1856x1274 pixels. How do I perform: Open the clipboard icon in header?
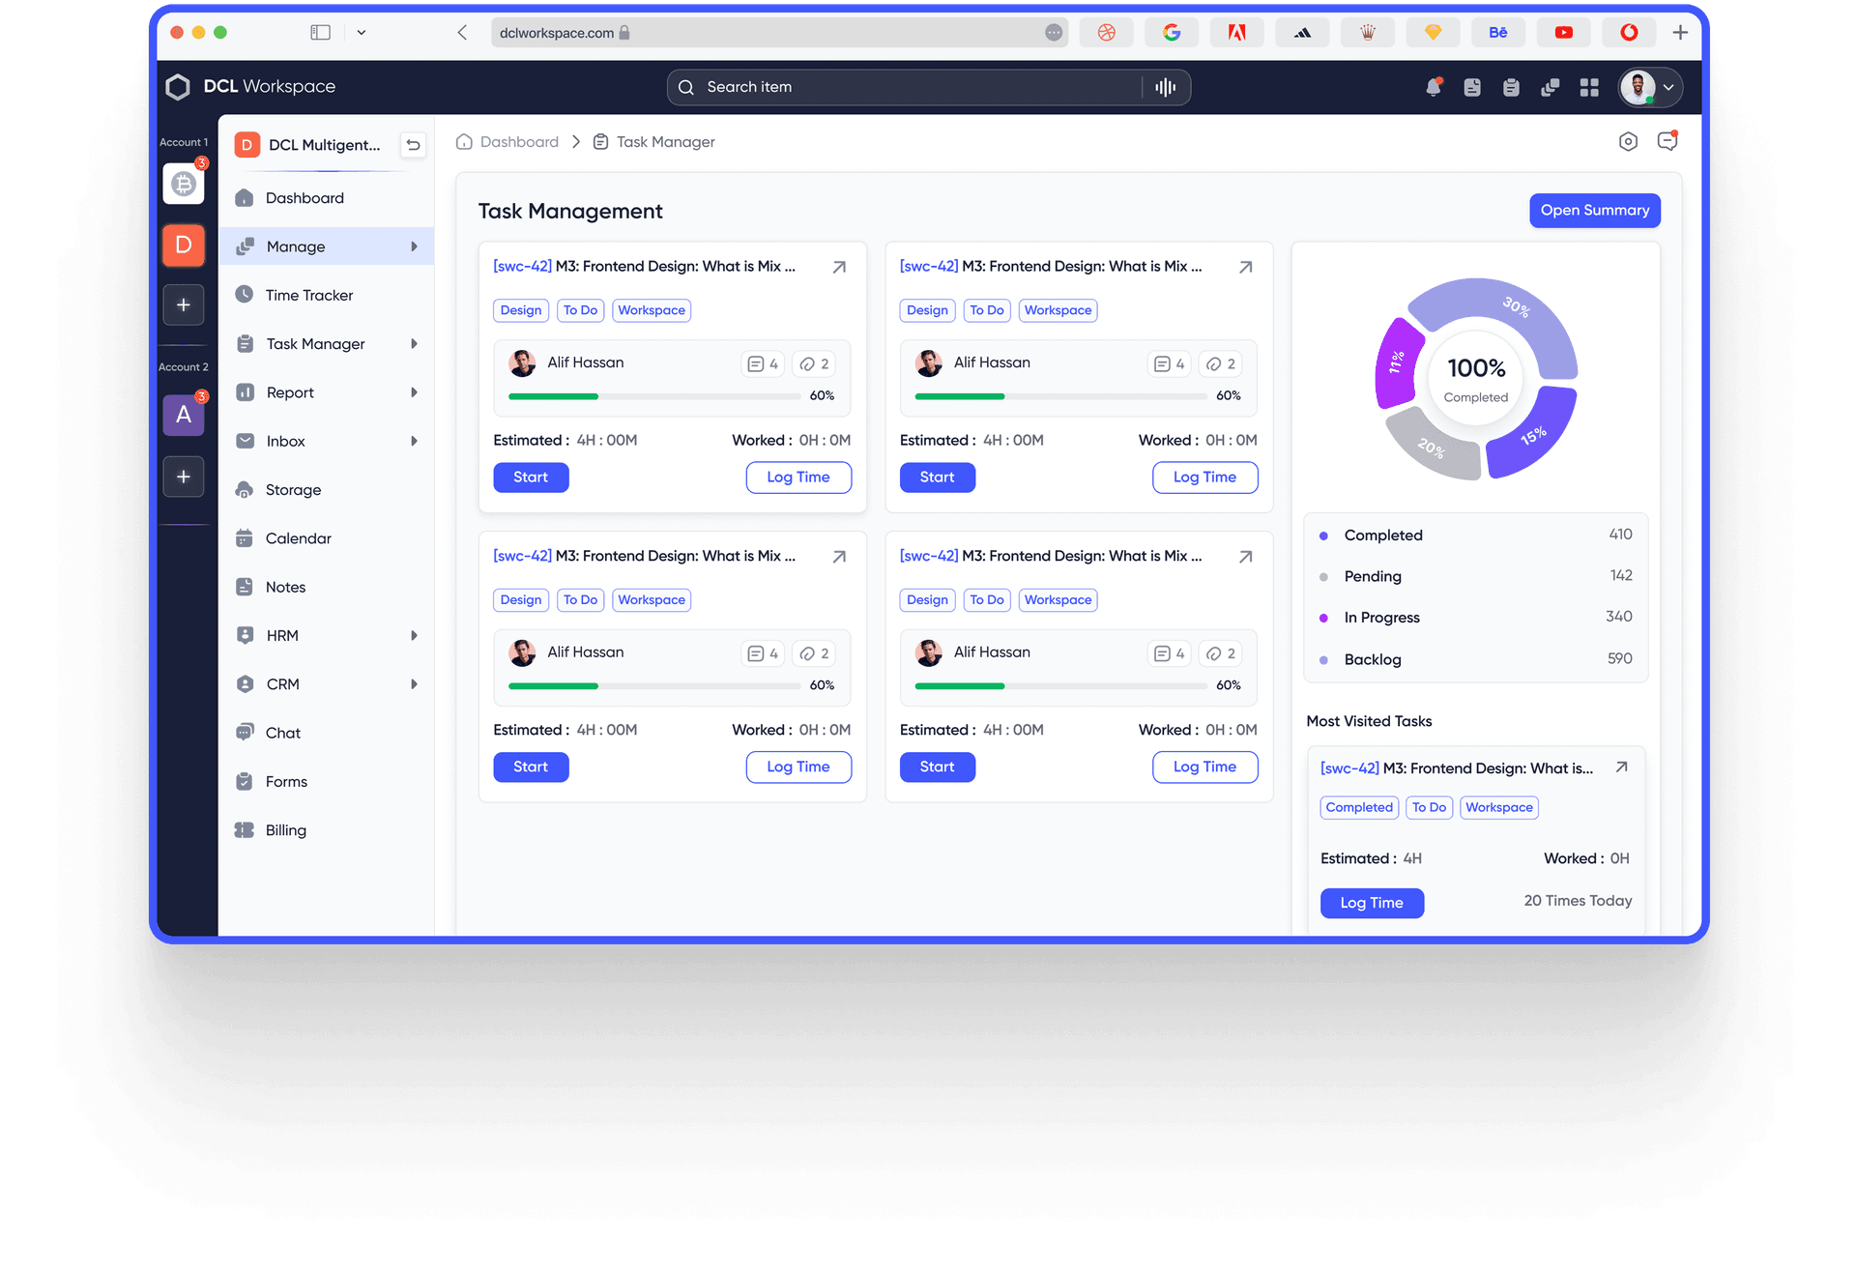coord(1511,88)
